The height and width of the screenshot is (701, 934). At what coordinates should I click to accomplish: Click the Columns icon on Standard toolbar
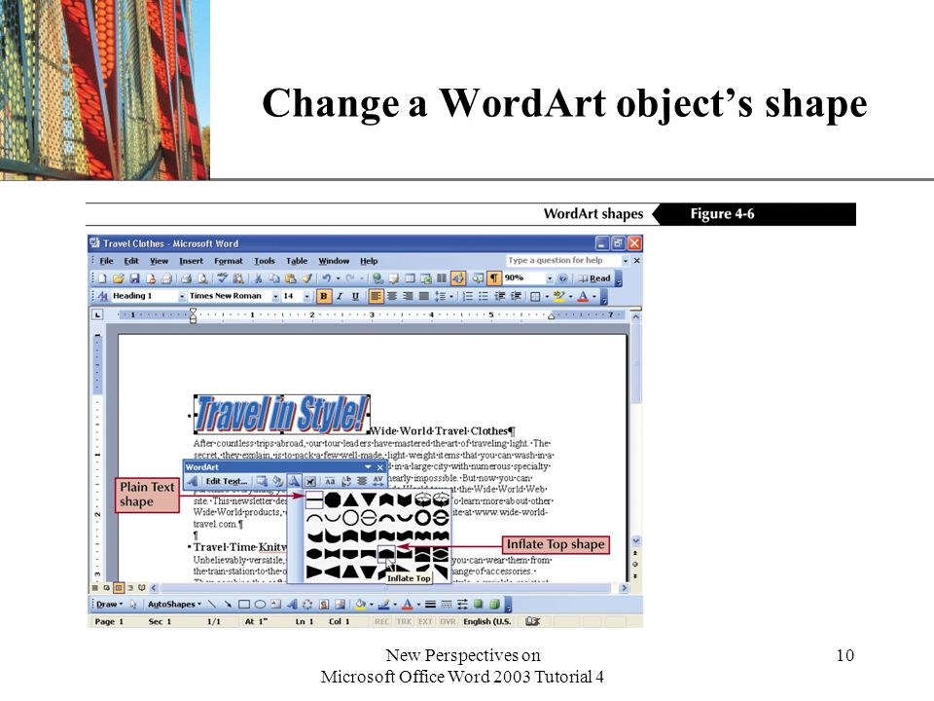click(442, 278)
